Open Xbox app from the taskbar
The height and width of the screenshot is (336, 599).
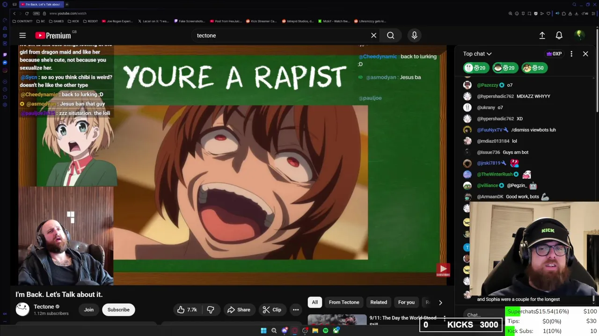click(336, 330)
